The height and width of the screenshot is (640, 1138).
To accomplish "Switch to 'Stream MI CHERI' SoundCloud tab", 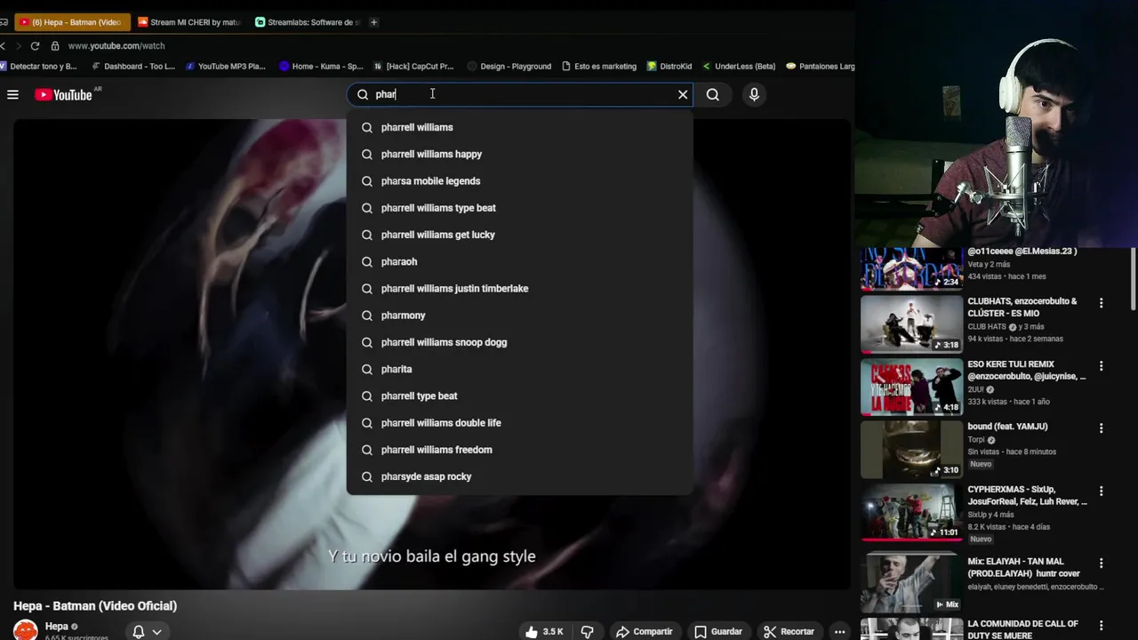I will [188, 22].
